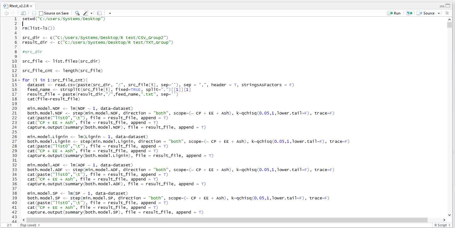The width and height of the screenshot is (455, 228).
Task: Click the both.model.Lignin step line
Action: [x=188, y=142]
